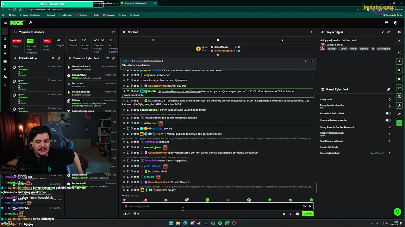Toggle the broadcast widget in right sidebar
The width and height of the screenshot is (405, 227).
point(399,88)
